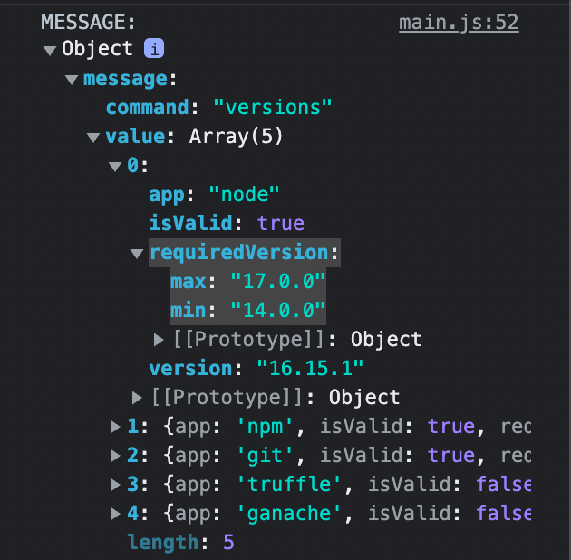Select the isValid true value
The width and height of the screenshot is (571, 560).
point(280,224)
